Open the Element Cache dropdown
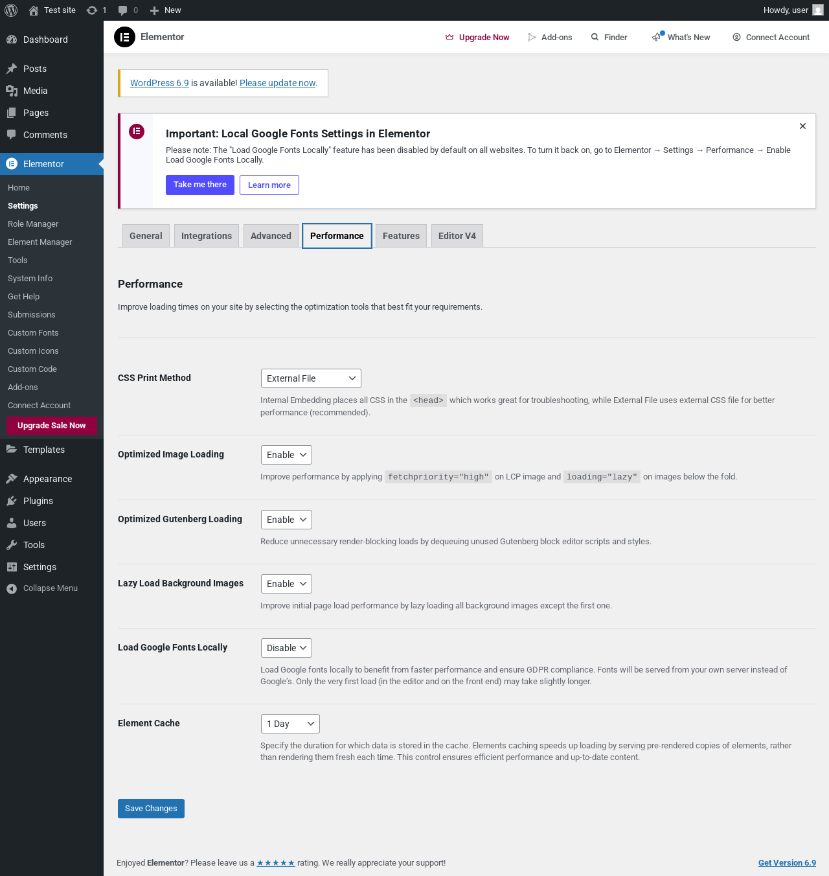 pyautogui.click(x=290, y=724)
